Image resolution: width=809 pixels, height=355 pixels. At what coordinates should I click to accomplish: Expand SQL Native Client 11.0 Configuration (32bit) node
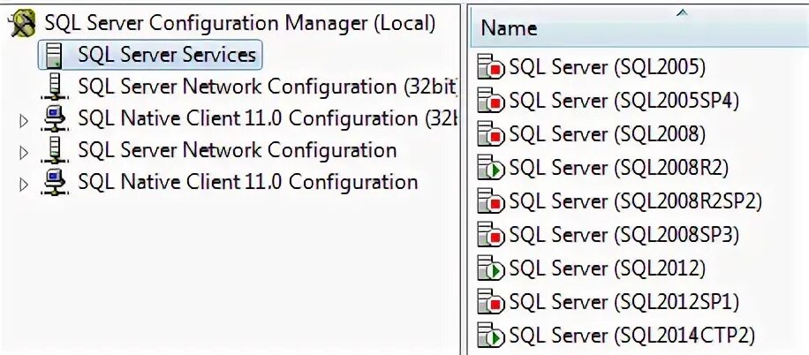point(23,121)
